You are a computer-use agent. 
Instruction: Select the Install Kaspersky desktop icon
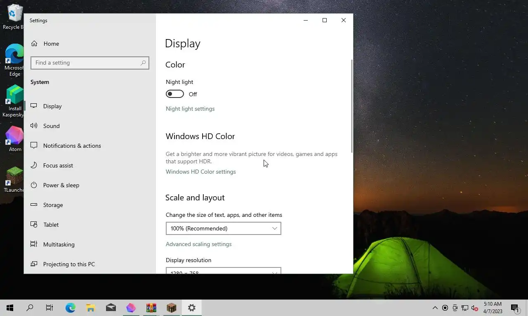click(13, 101)
